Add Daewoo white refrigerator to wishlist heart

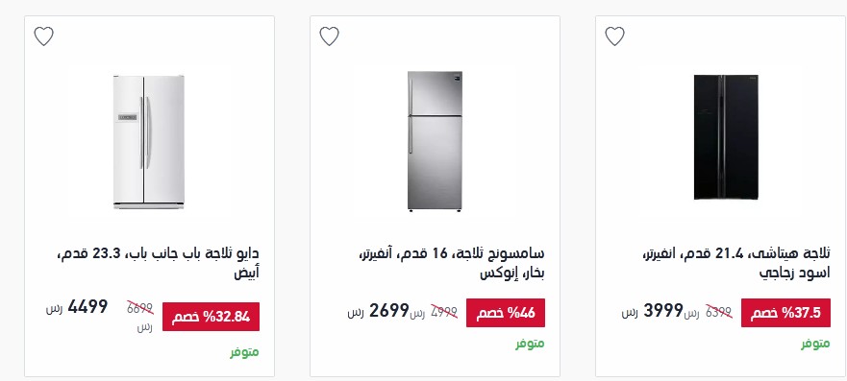(x=44, y=36)
